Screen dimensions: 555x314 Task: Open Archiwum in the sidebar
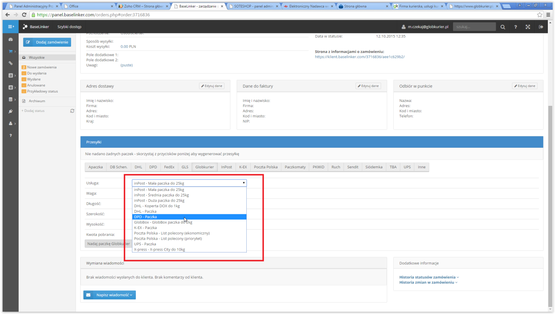tap(37, 101)
